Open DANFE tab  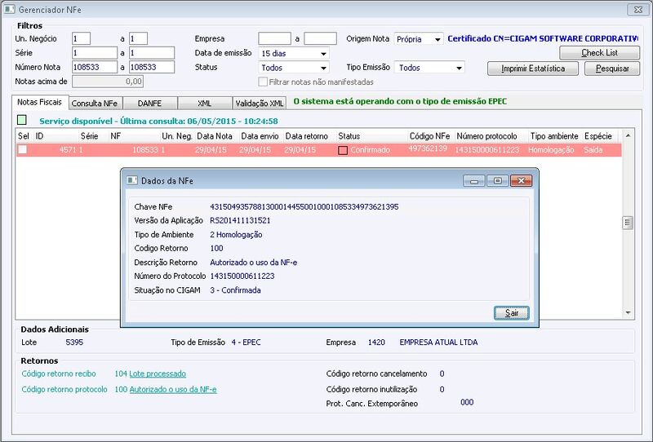point(149,104)
